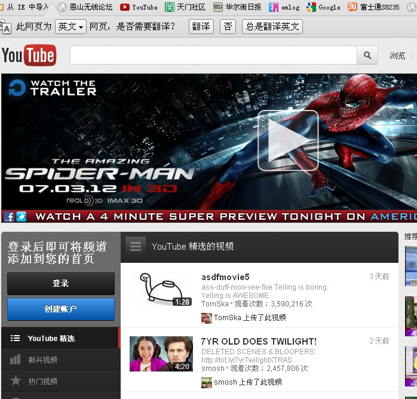This screenshot has height=399, width=417.
Task: Click the '3 天前' timestamp
Action: (x=379, y=277)
